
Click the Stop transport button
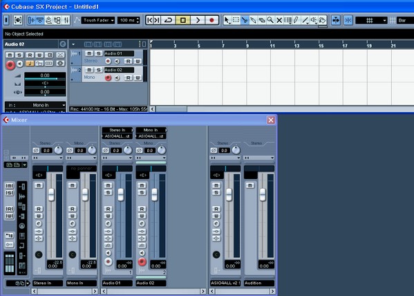(183, 20)
